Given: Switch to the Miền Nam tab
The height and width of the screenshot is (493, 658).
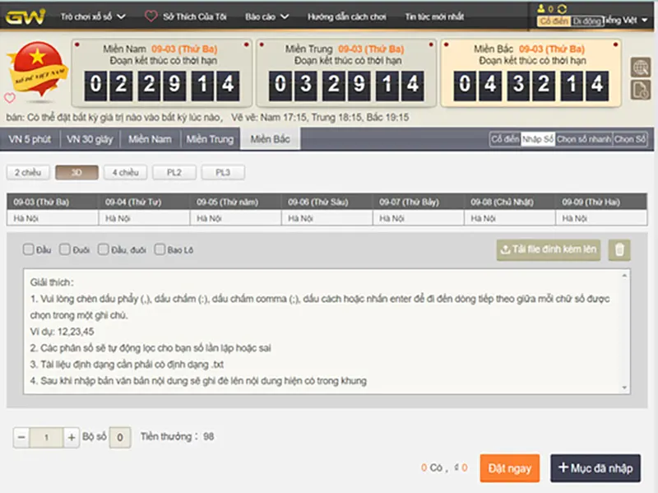Looking at the screenshot, I should pyautogui.click(x=150, y=139).
